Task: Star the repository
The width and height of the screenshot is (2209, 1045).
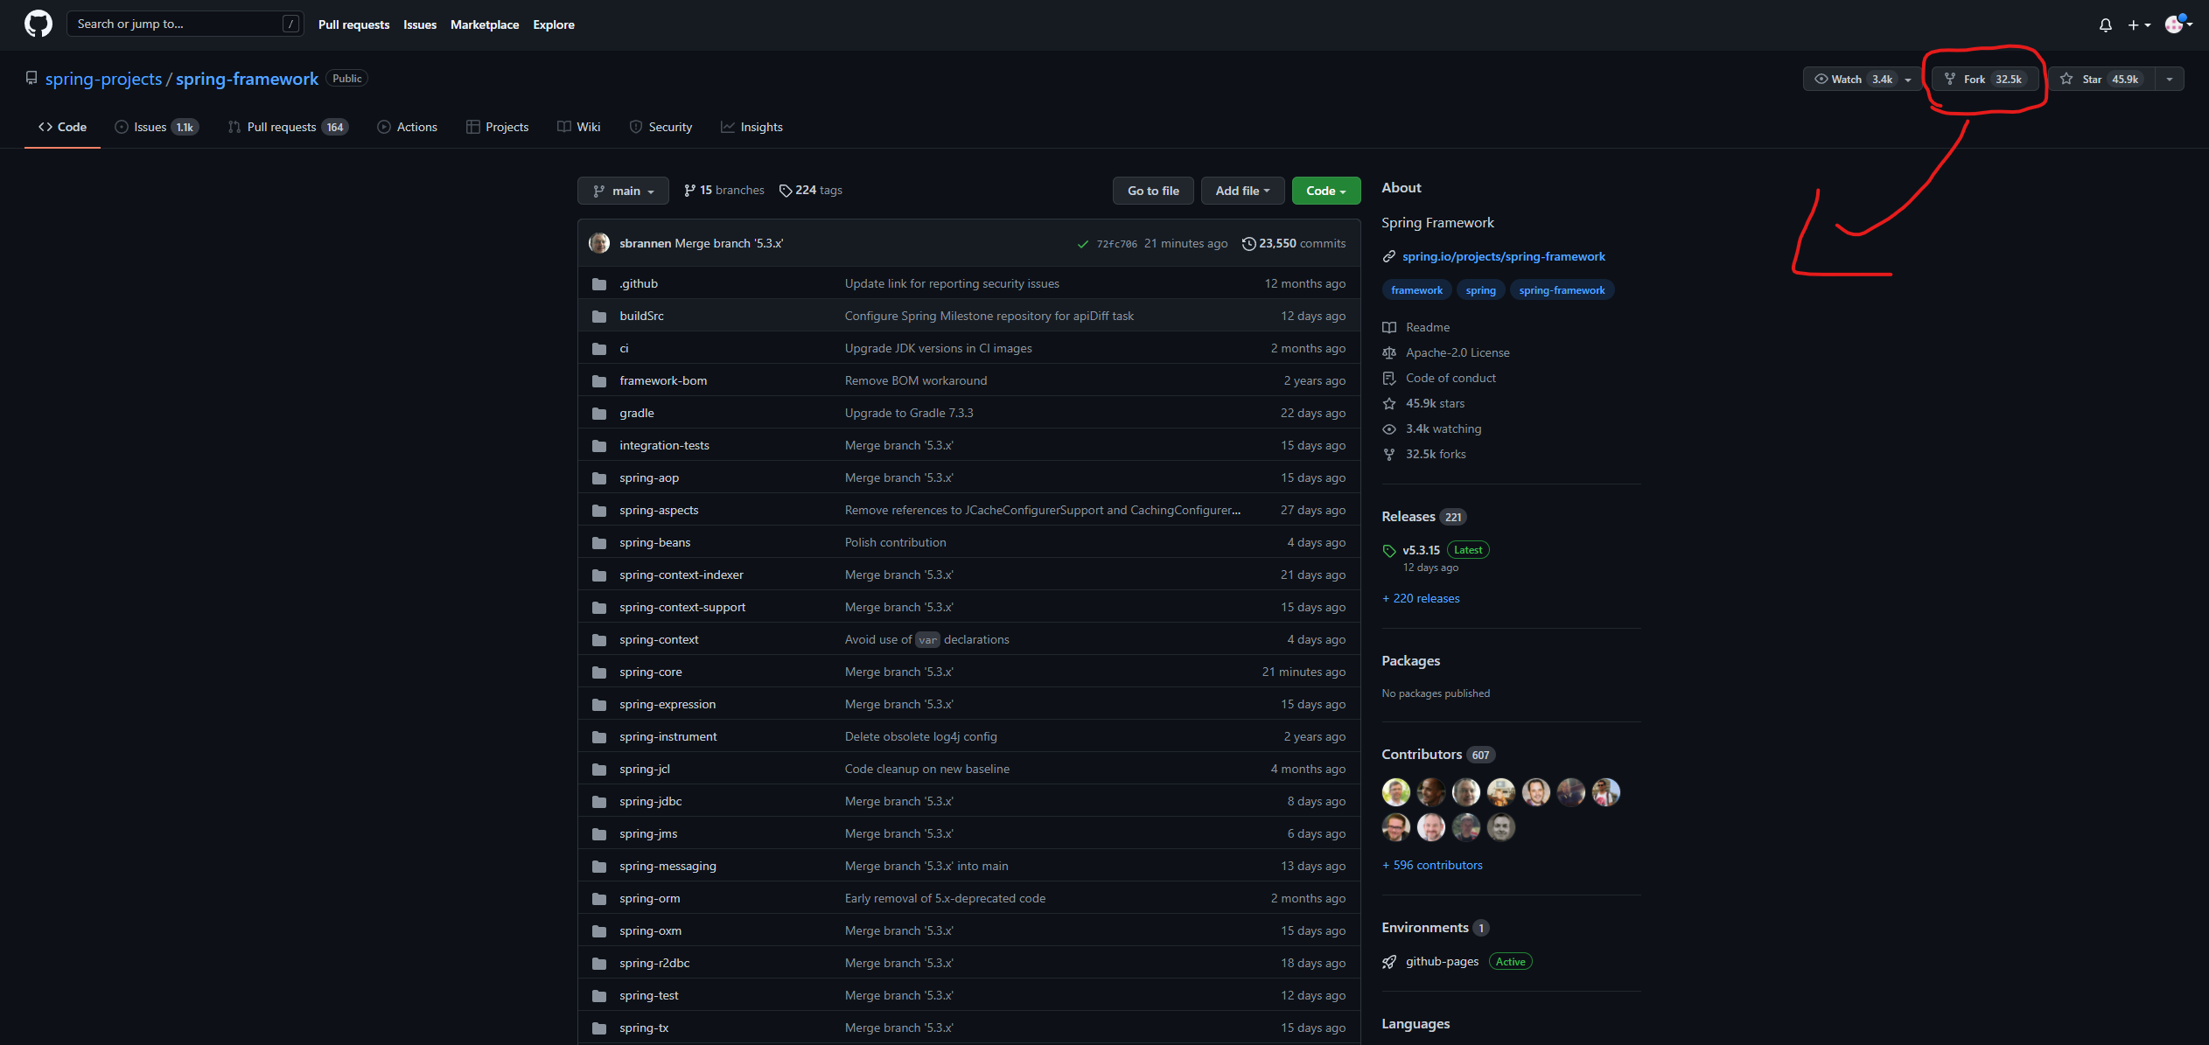Action: click(x=2101, y=79)
